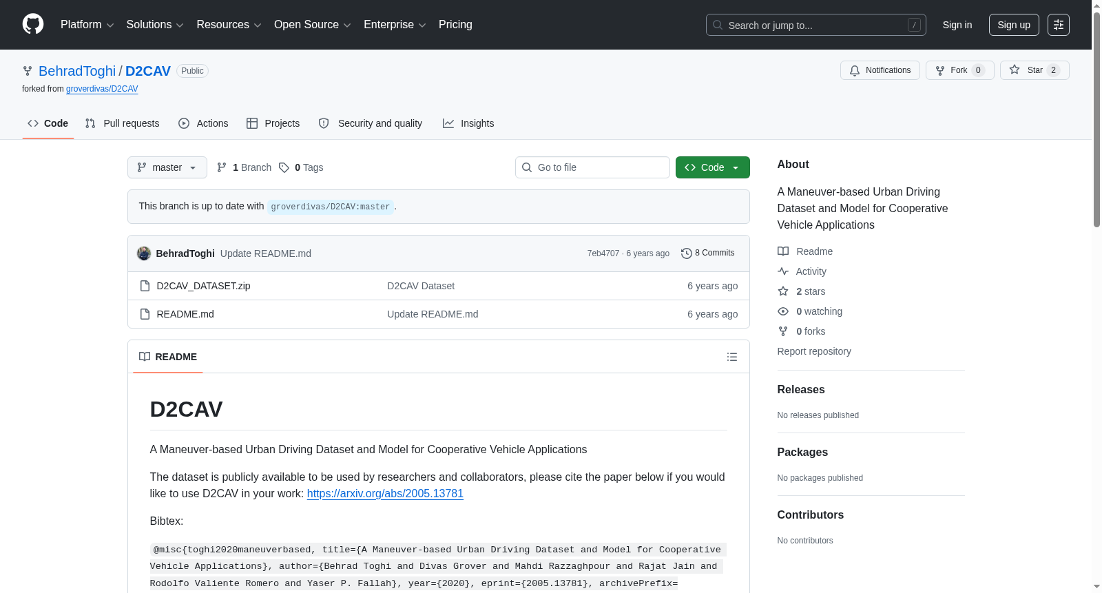This screenshot has width=1102, height=593.
Task: Go to the GitHub homepage logo
Action: 33,24
